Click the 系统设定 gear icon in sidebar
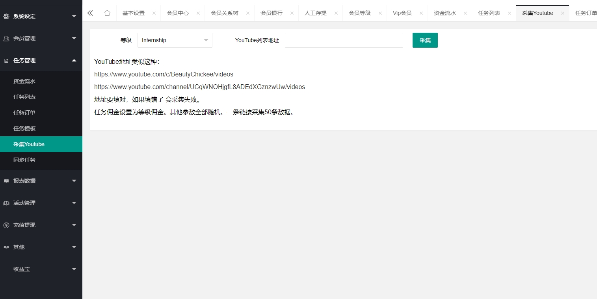This screenshot has height=299, width=597. tap(6, 16)
